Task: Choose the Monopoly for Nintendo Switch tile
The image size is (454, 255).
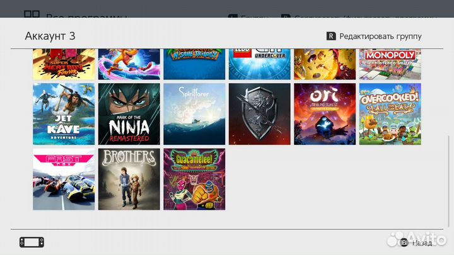Action: [390, 64]
